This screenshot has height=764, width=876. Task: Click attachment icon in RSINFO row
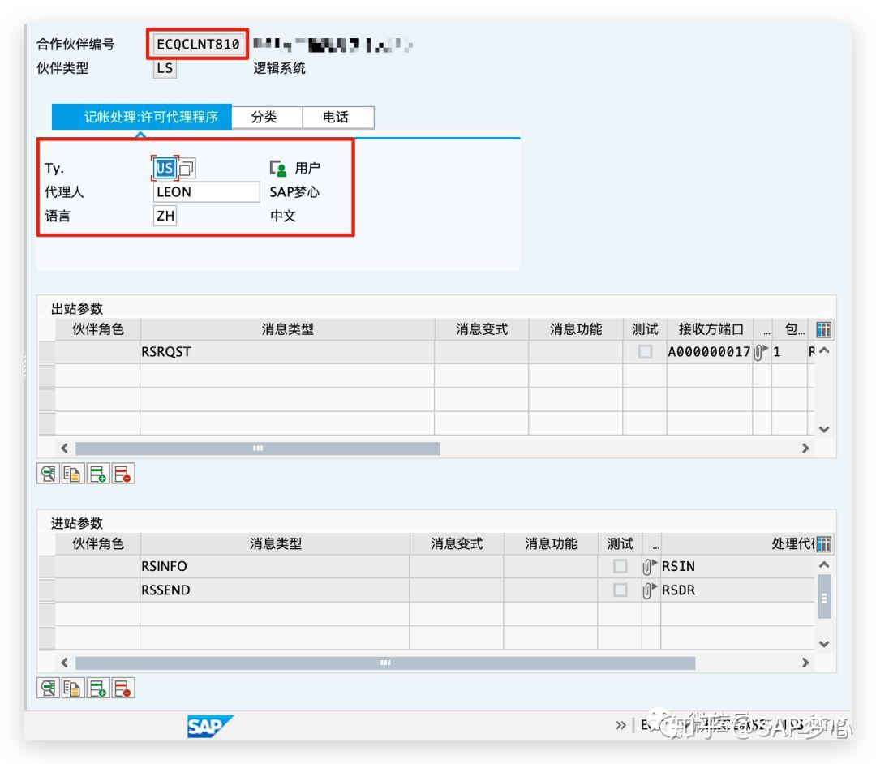click(x=649, y=566)
